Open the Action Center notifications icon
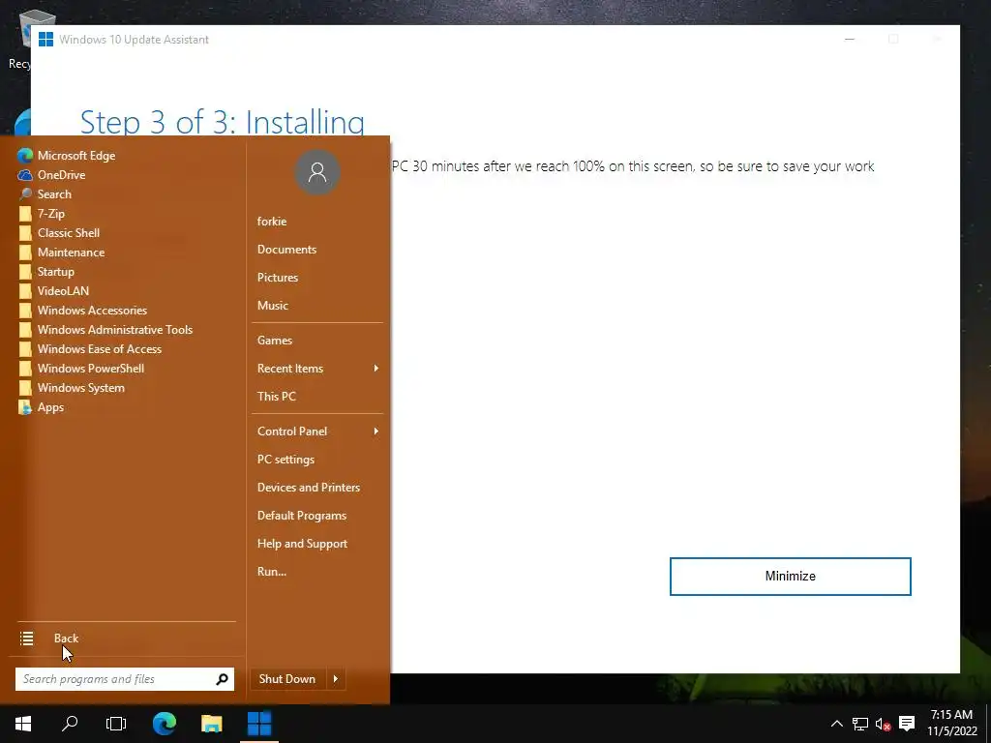The height and width of the screenshot is (743, 991). pyautogui.click(x=907, y=724)
